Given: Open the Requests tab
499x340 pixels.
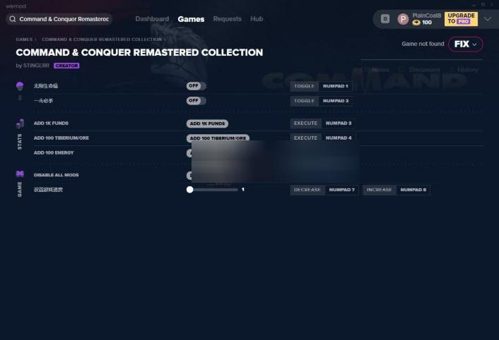Looking at the screenshot, I should [227, 19].
